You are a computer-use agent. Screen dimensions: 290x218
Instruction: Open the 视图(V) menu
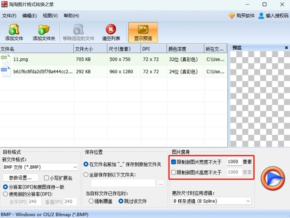point(50,16)
